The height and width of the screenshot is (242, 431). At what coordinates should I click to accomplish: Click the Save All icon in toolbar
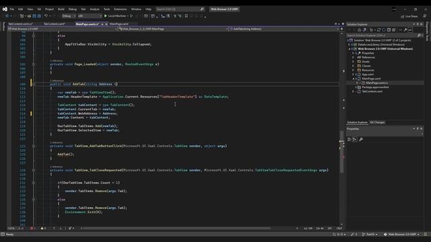(x=39, y=16)
